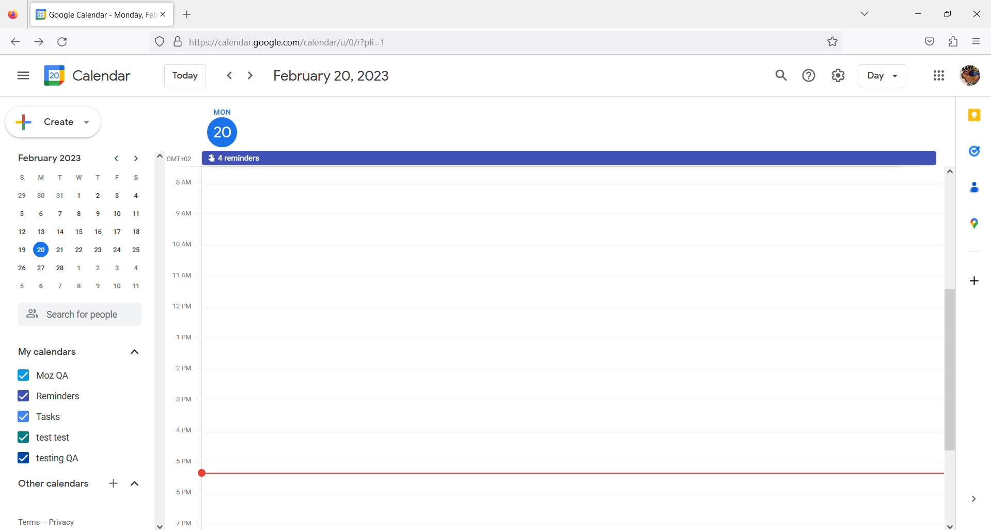
Task: Jump to today with the Today button
Action: tap(184, 75)
